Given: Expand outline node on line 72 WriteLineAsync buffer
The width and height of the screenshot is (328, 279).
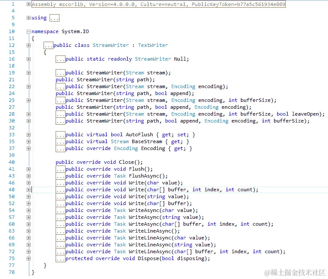Looking at the screenshot, I should [x=28, y=252].
